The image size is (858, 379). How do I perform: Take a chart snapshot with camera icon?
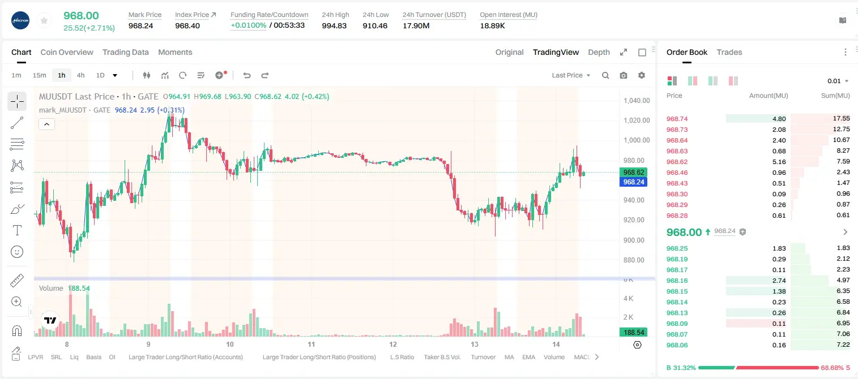pos(624,75)
